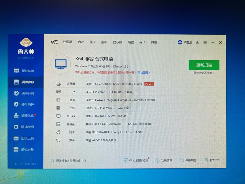
Task: Click the V-Color DDR3 1600MHz memory text
Action: tap(110, 92)
